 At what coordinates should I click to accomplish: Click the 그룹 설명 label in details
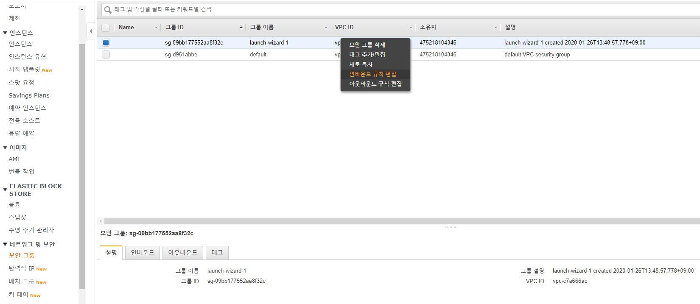point(532,271)
